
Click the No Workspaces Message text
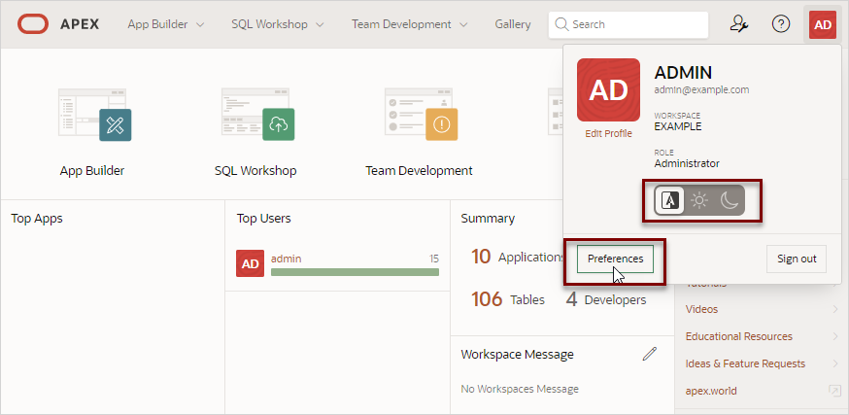tap(520, 389)
